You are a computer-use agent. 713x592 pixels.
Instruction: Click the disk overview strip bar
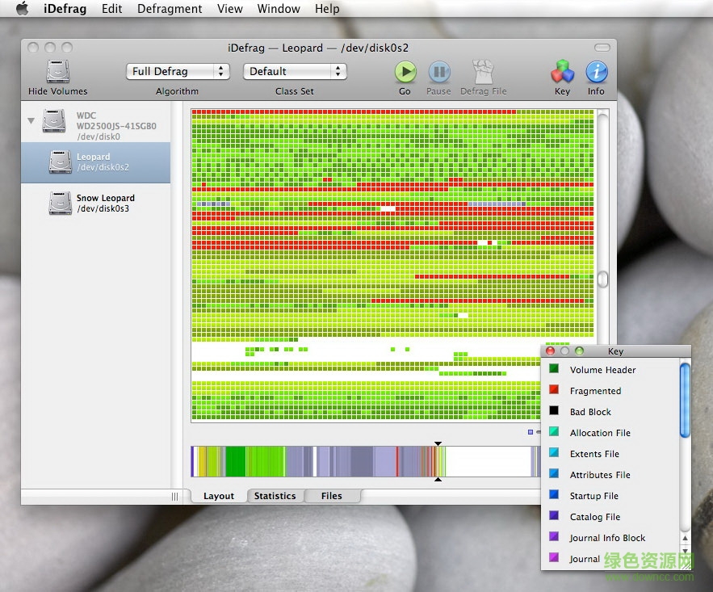click(363, 461)
